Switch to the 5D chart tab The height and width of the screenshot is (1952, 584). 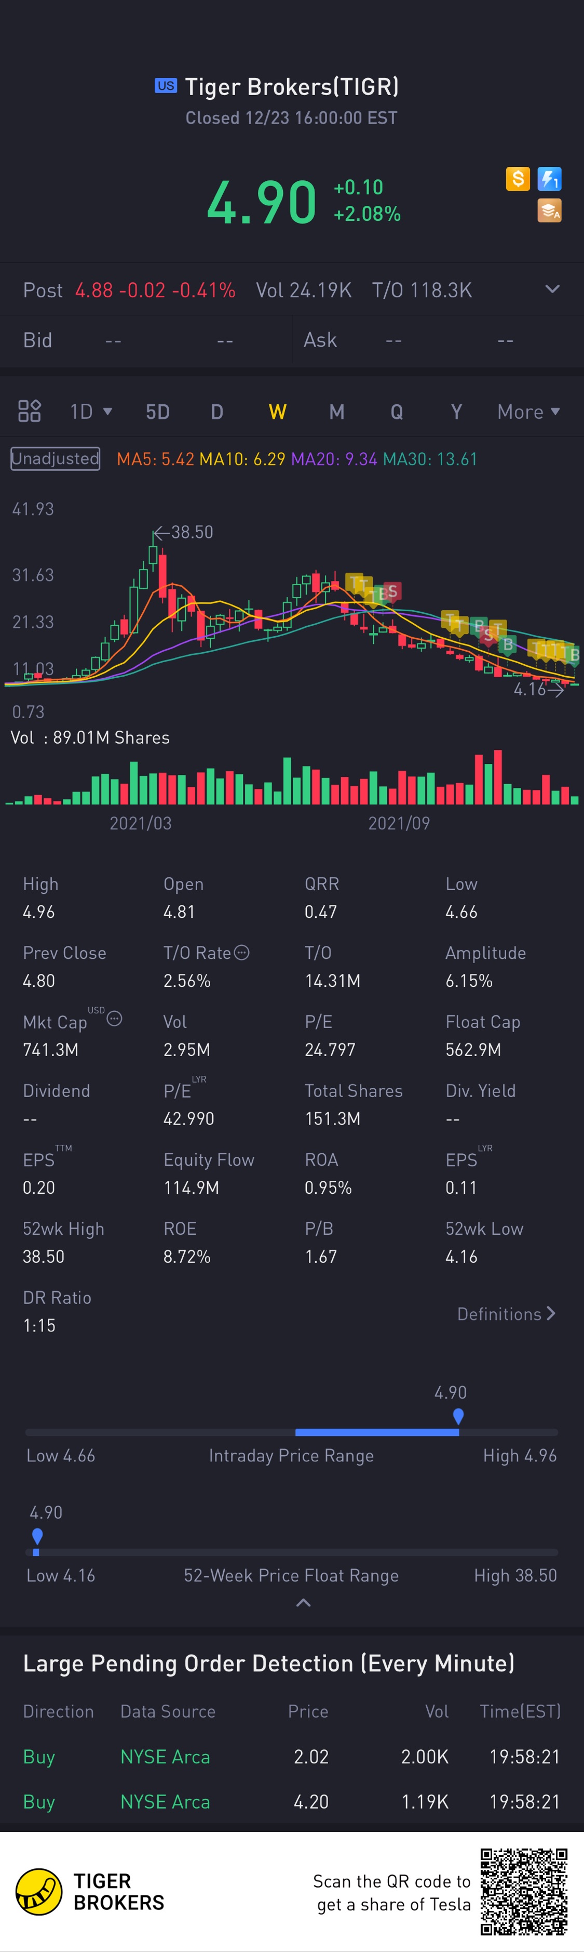[157, 412]
